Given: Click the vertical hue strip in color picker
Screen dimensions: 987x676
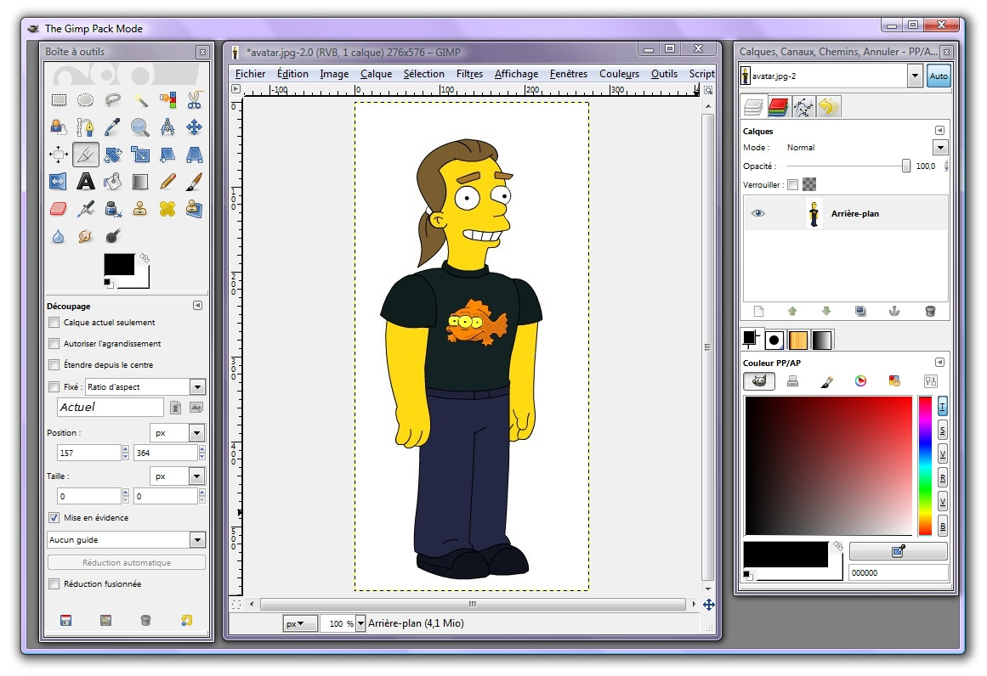Looking at the screenshot, I should tap(925, 466).
